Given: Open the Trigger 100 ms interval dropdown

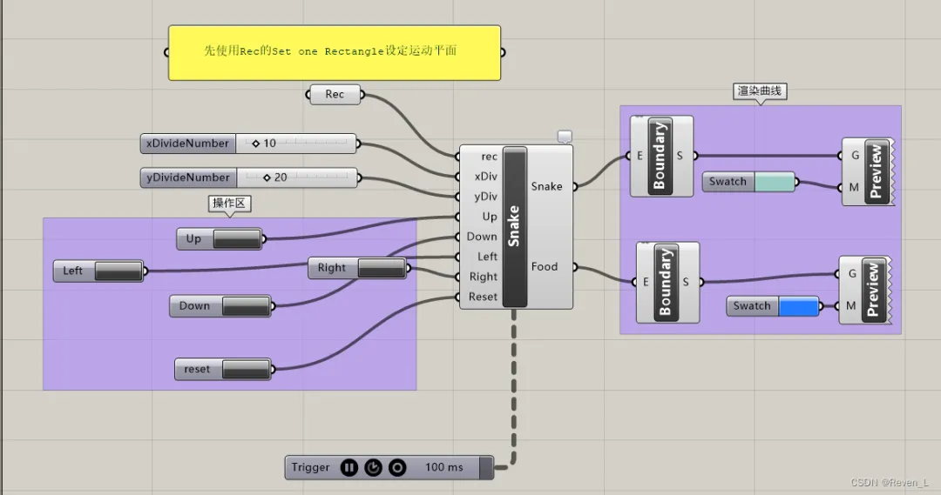Looking at the screenshot, I should (443, 467).
